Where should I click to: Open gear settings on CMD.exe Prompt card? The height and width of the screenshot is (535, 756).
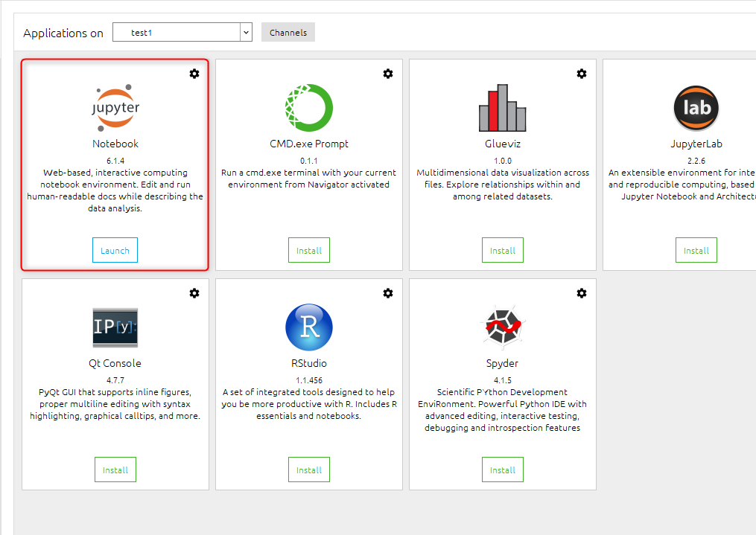[388, 74]
